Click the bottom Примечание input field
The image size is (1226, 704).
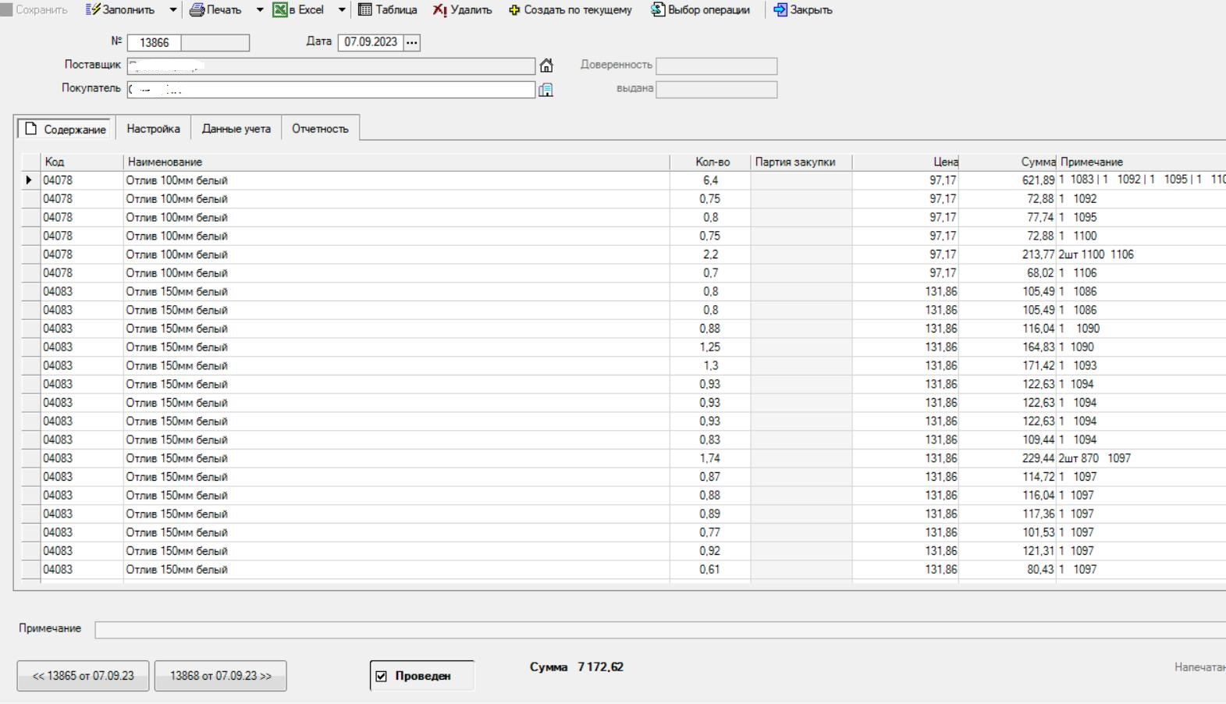pos(656,630)
